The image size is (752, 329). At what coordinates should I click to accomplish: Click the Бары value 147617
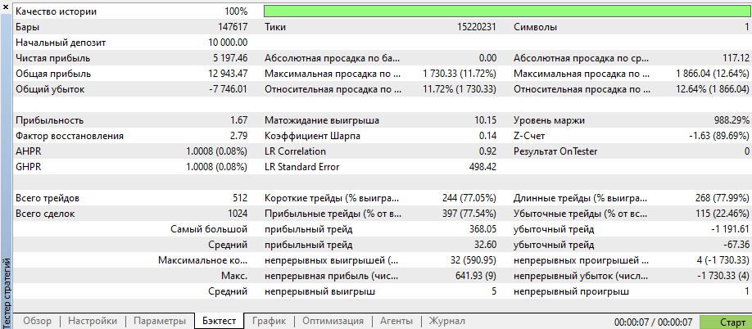(233, 27)
